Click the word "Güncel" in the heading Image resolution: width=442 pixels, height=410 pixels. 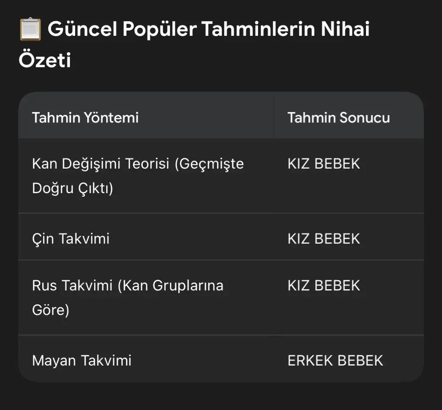tap(82, 30)
